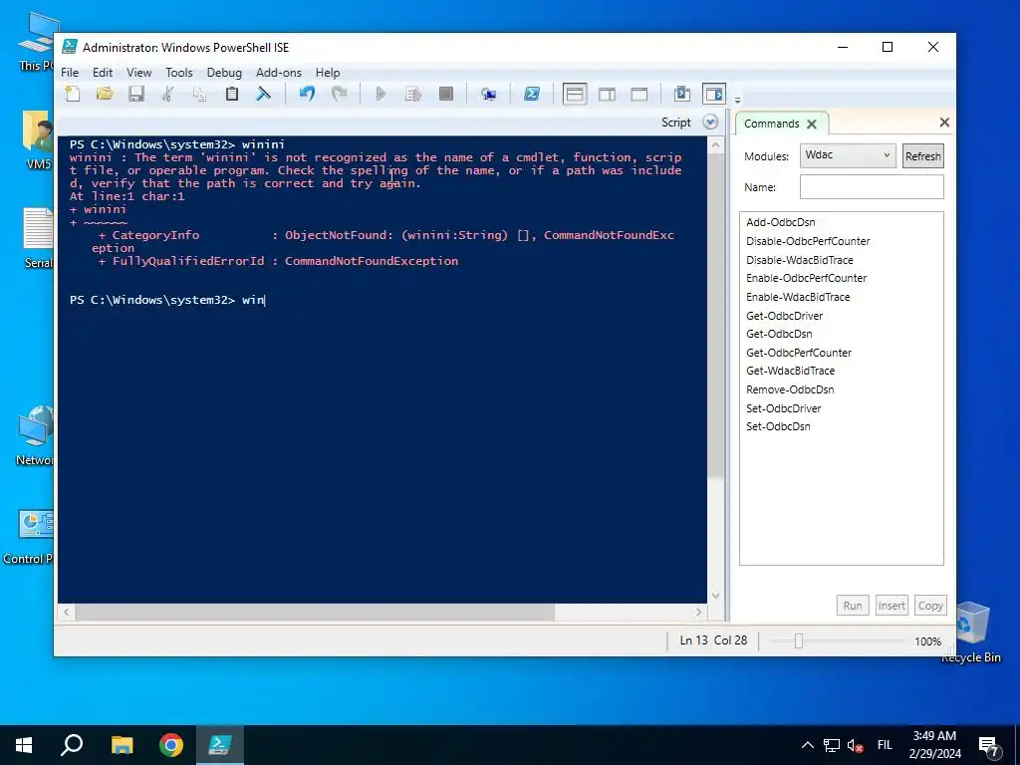The image size is (1020, 765).
Task: Save the script using the floppy disk icon
Action: click(x=135, y=95)
